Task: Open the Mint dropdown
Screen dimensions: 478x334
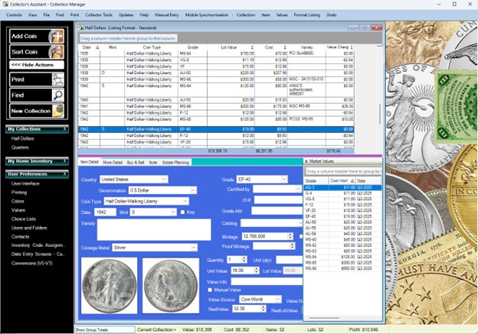Action: (173, 212)
